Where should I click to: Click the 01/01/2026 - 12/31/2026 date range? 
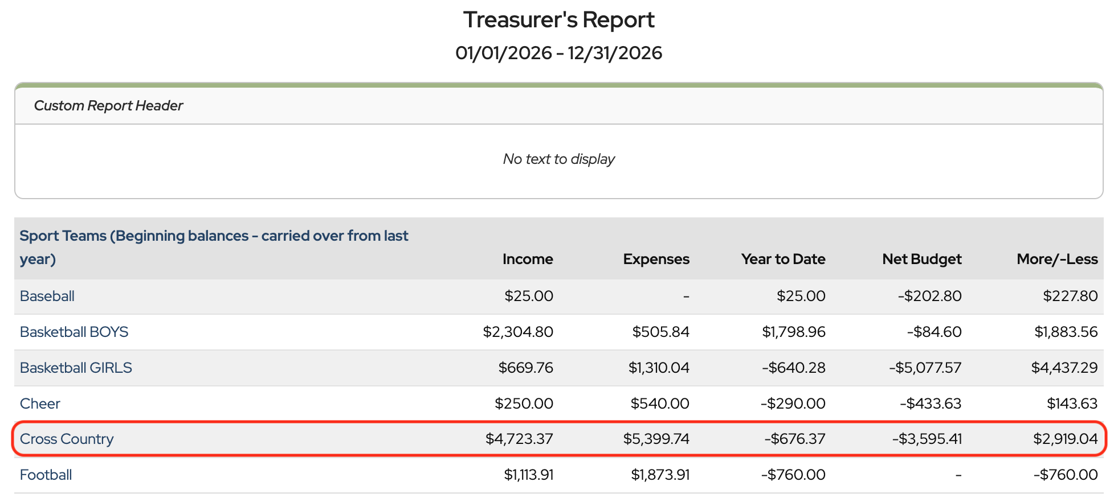pos(558,53)
